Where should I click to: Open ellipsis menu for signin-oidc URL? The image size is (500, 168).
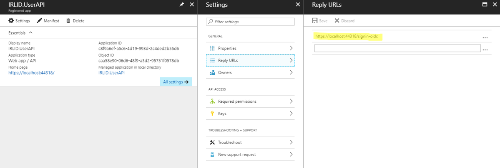tap(485, 37)
